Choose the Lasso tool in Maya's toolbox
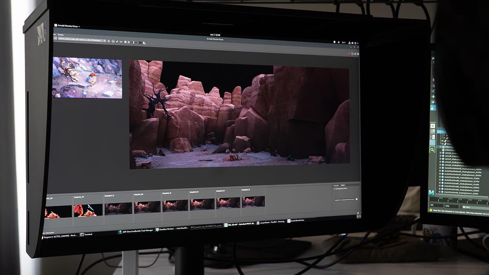 [x=433, y=86]
